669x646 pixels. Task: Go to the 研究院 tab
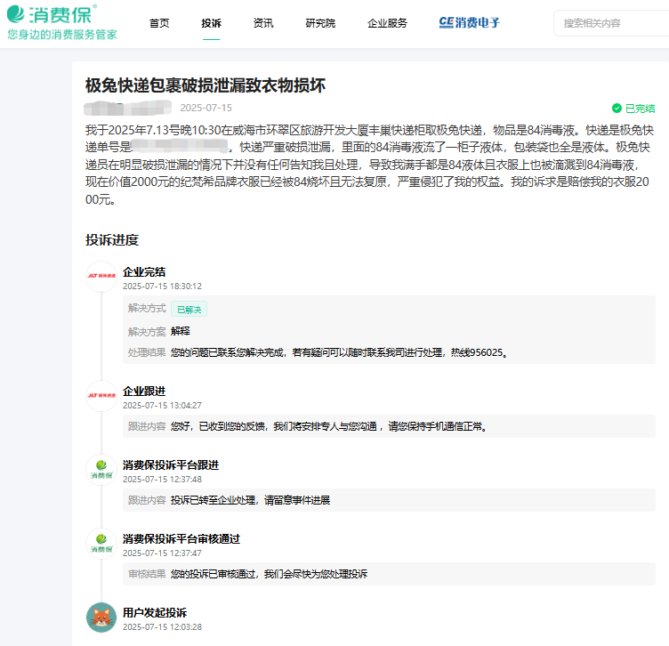[320, 23]
